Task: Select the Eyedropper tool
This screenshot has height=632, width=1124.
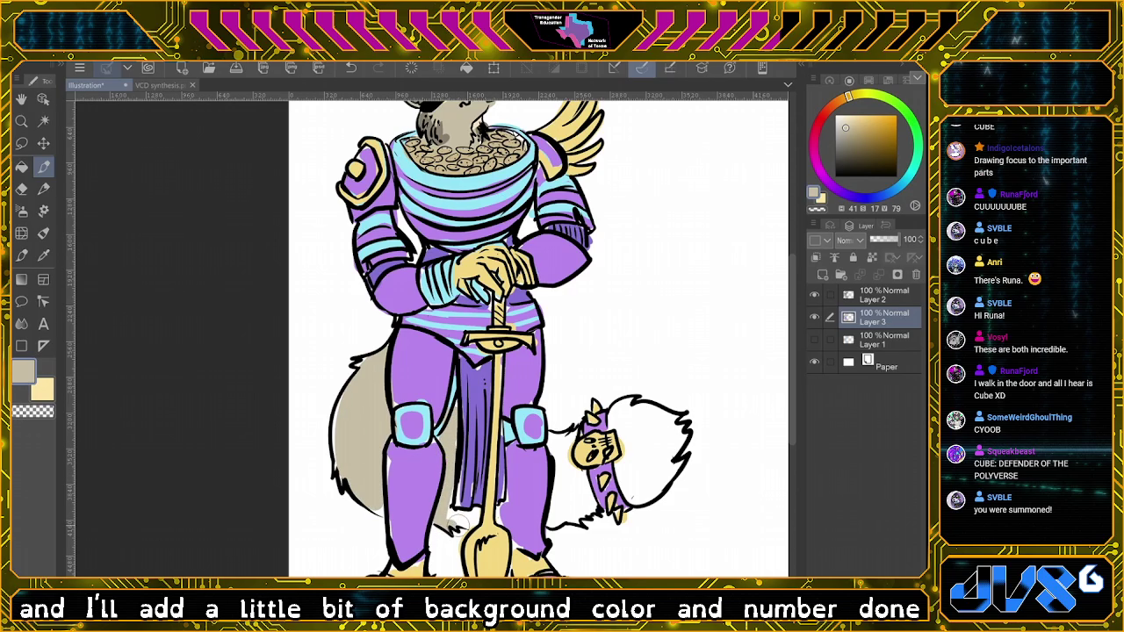Action: (x=44, y=255)
